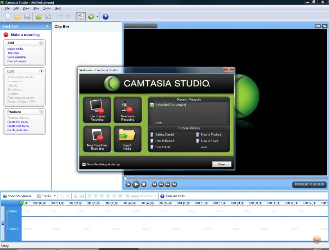Collapse the Add section in Task List
Screen dimensions: 329x250
42,43
